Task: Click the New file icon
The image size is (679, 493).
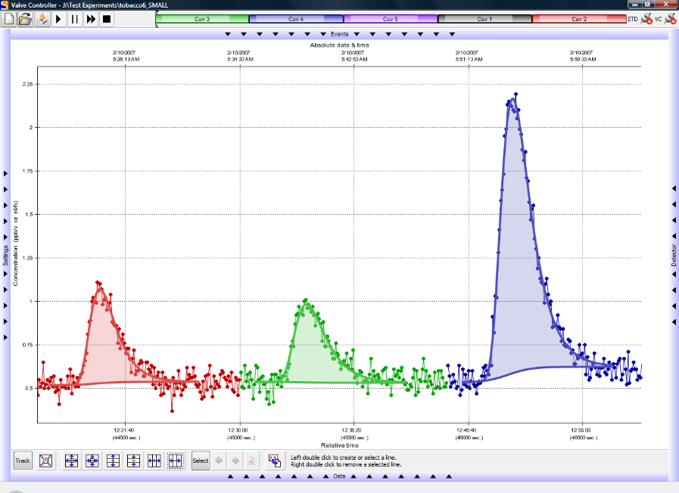Action: [x=9, y=19]
